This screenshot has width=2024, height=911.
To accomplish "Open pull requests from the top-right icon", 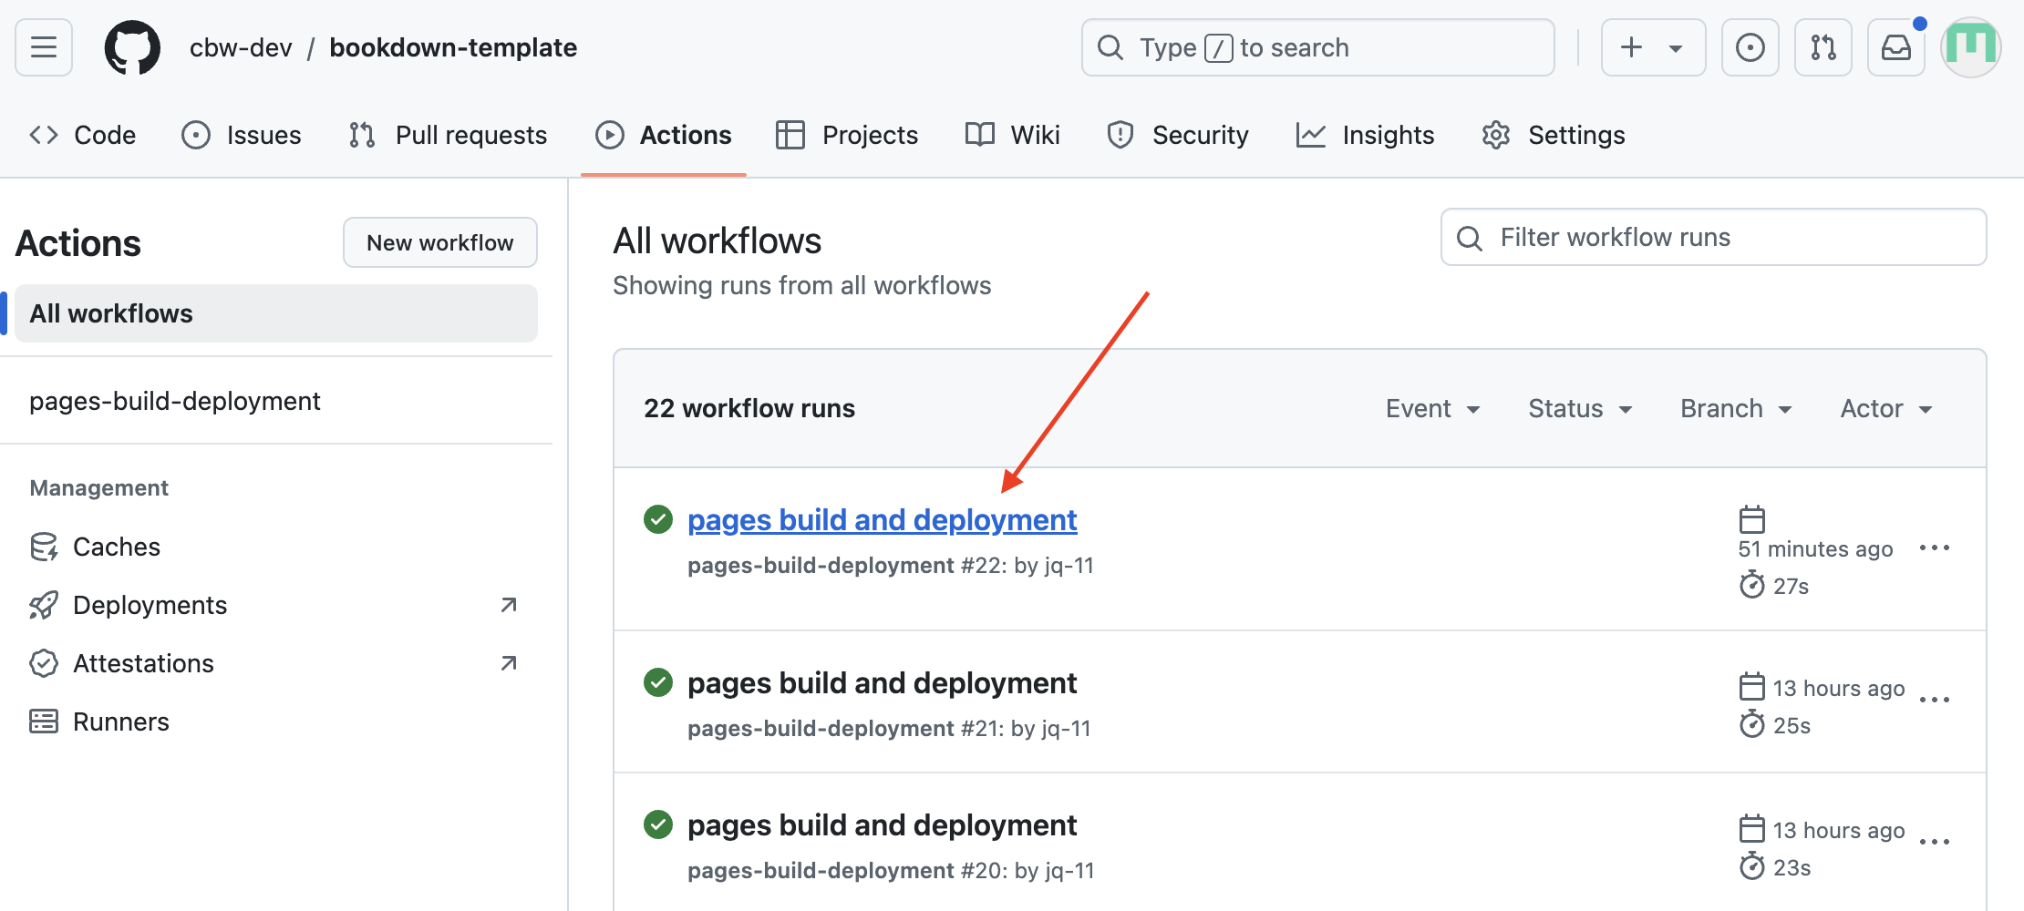I will coord(1823,47).
